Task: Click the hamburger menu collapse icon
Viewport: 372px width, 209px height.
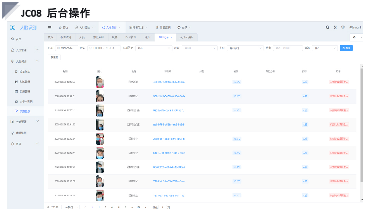Action: [x=50, y=27]
